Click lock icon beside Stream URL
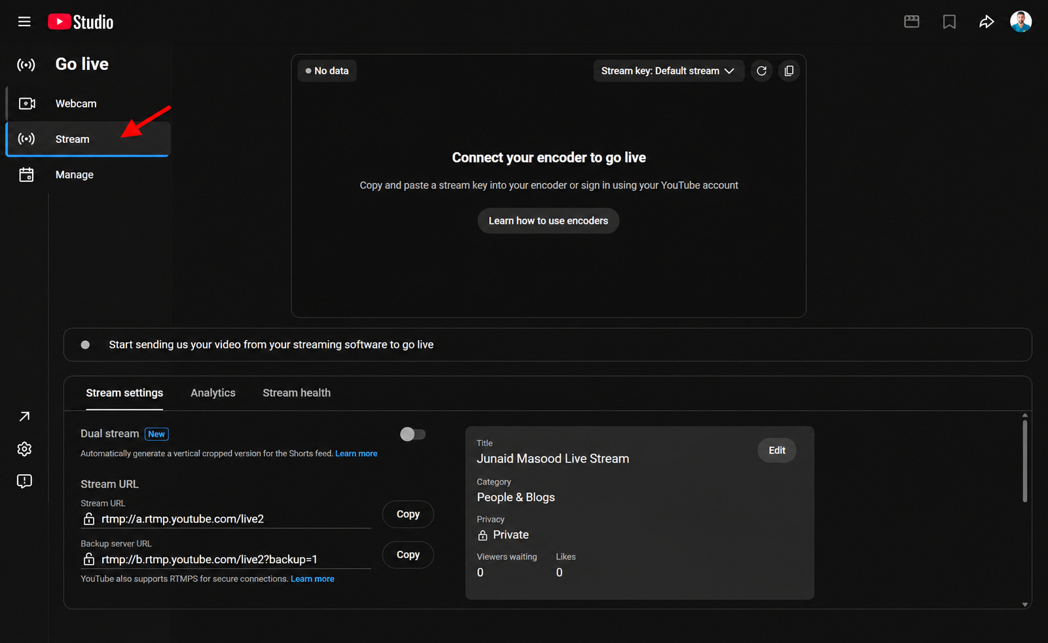 click(x=89, y=519)
